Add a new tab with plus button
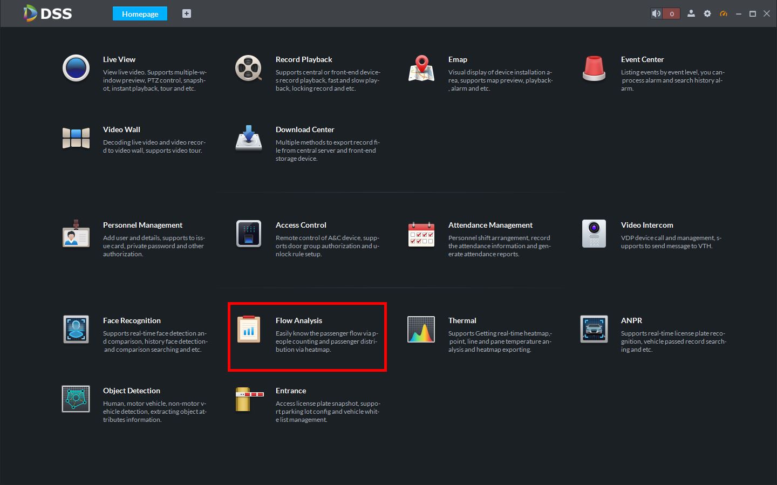The height and width of the screenshot is (485, 777). tap(187, 13)
